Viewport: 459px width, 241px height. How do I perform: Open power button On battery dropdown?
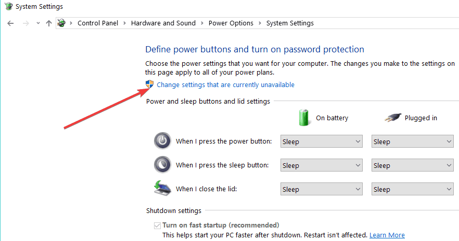tap(322, 141)
